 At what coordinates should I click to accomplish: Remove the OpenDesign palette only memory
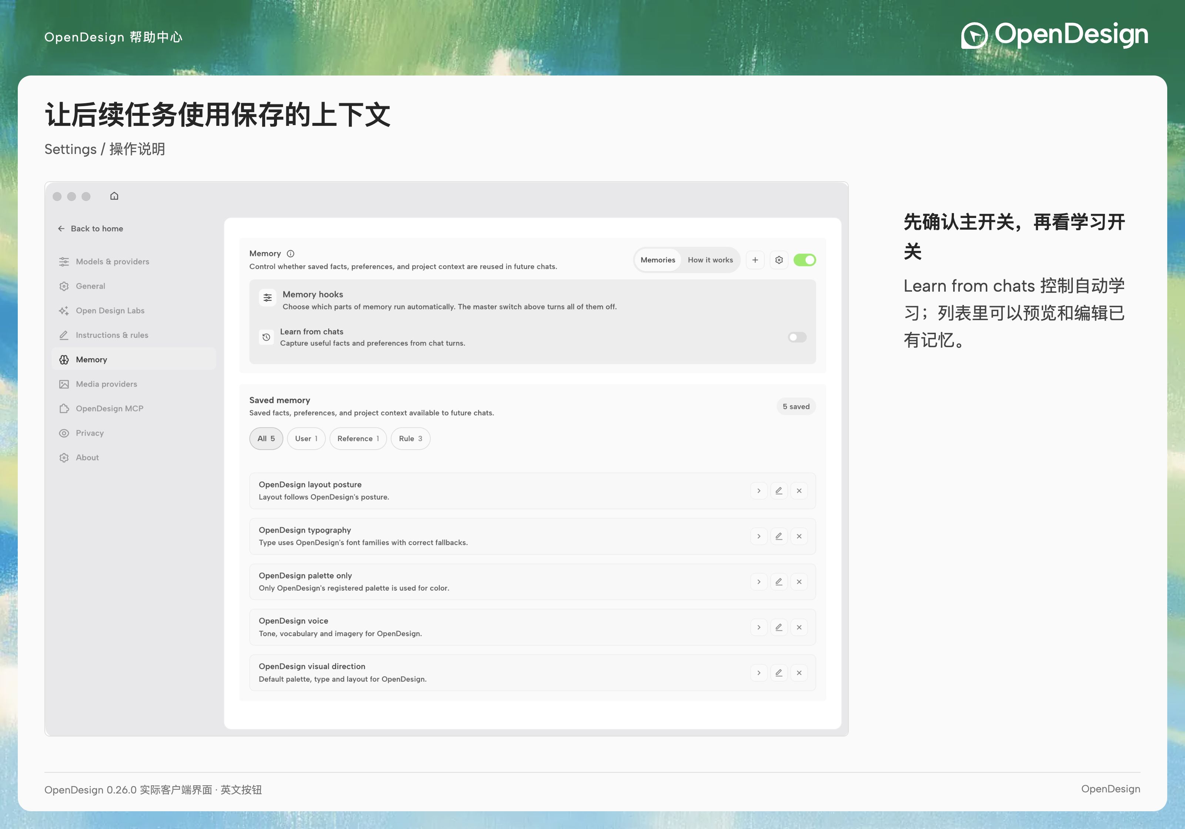point(799,582)
